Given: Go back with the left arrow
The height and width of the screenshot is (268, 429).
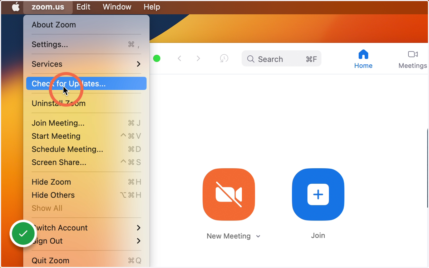Looking at the screenshot, I should pyautogui.click(x=179, y=59).
